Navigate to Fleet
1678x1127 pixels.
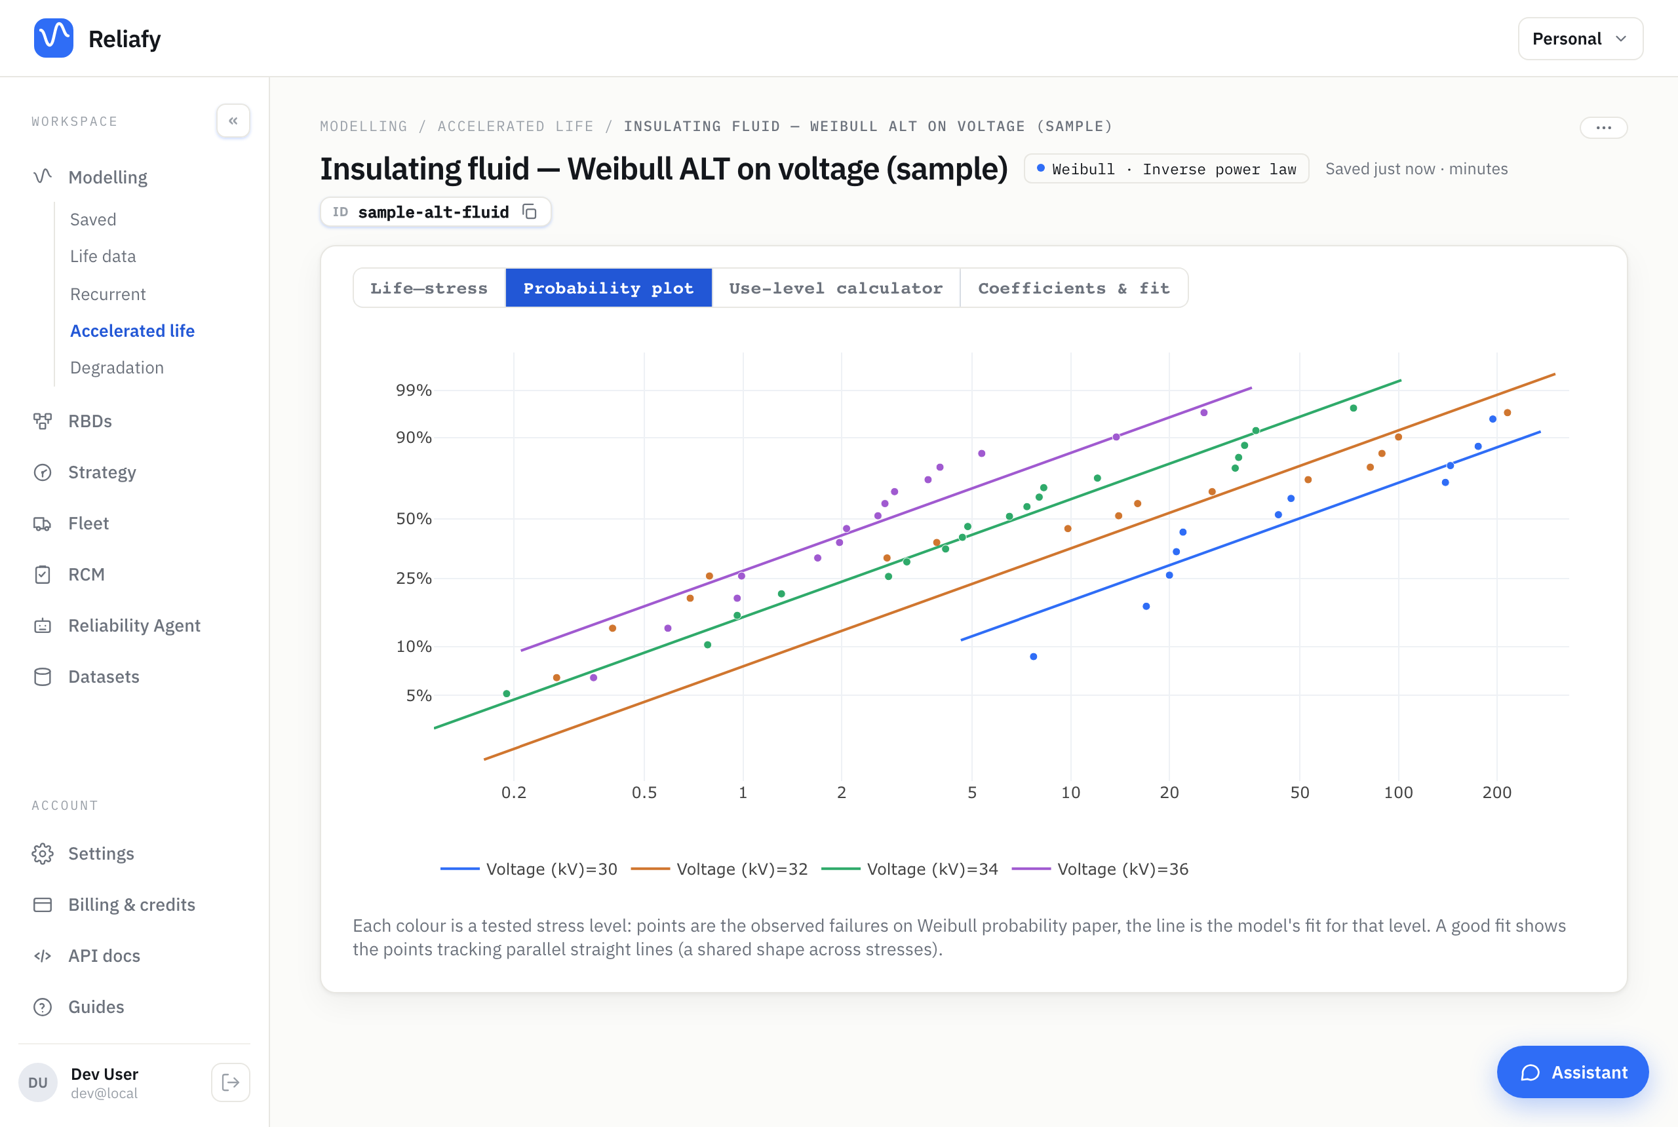point(88,524)
